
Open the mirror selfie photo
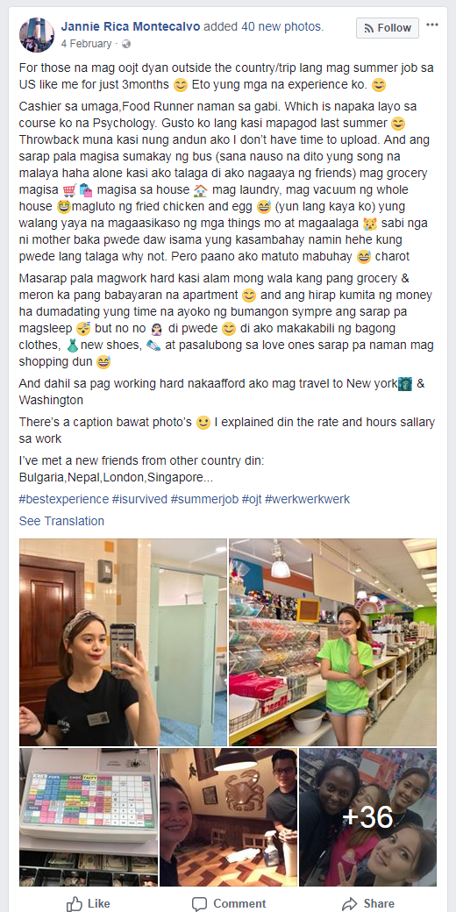123,642
